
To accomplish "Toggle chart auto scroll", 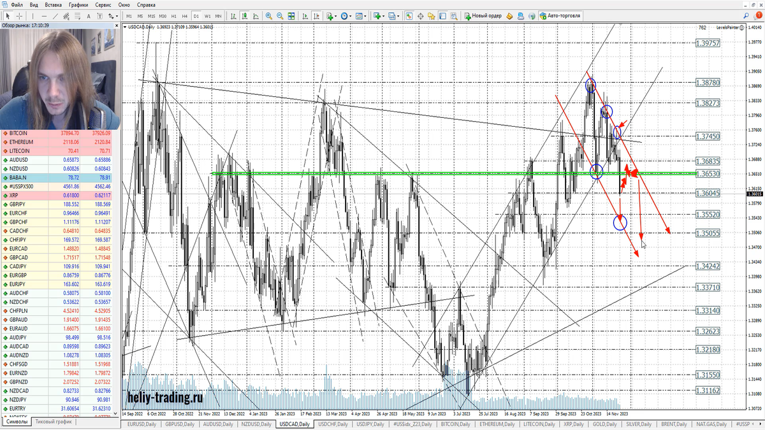I will click(x=305, y=15).
